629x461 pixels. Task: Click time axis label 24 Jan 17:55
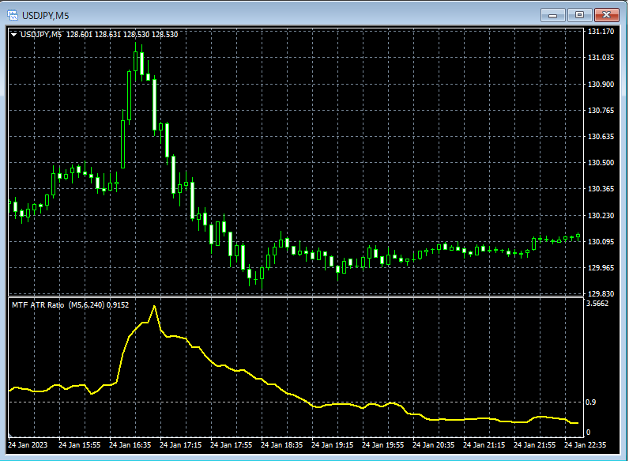[x=231, y=445]
